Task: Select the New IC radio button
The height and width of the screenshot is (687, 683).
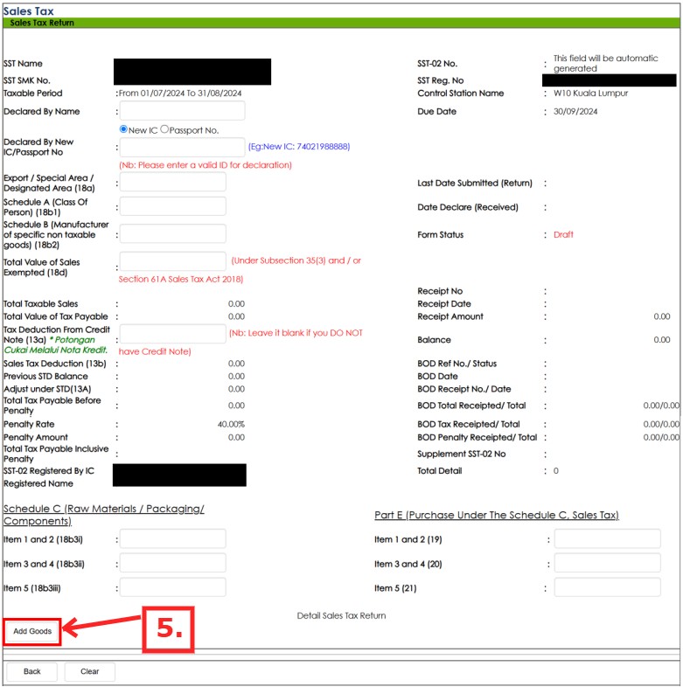Action: tap(124, 129)
